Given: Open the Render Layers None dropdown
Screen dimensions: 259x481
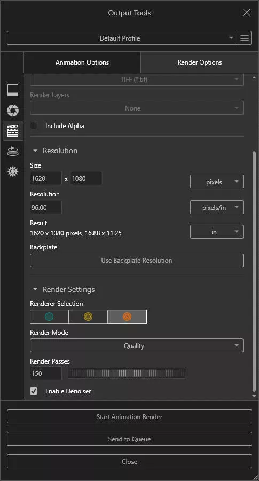Looking at the screenshot, I should tap(137, 108).
